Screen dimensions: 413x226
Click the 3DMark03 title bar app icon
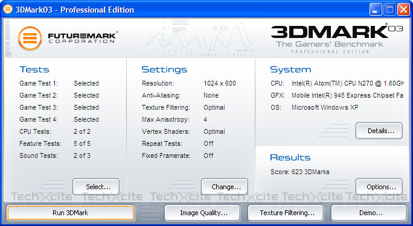[8, 9]
